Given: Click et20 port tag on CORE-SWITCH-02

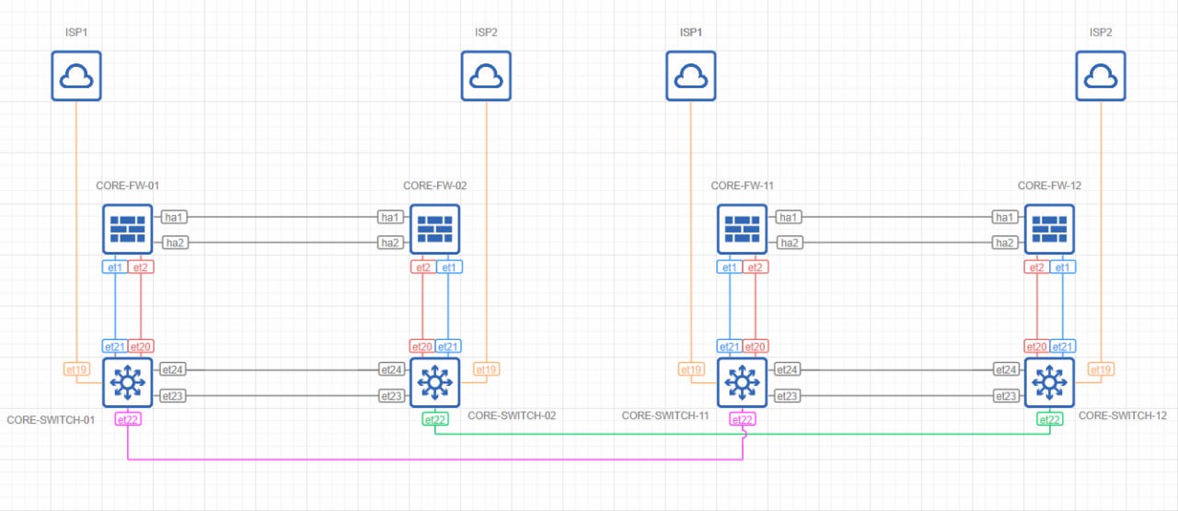Looking at the screenshot, I should tap(422, 346).
